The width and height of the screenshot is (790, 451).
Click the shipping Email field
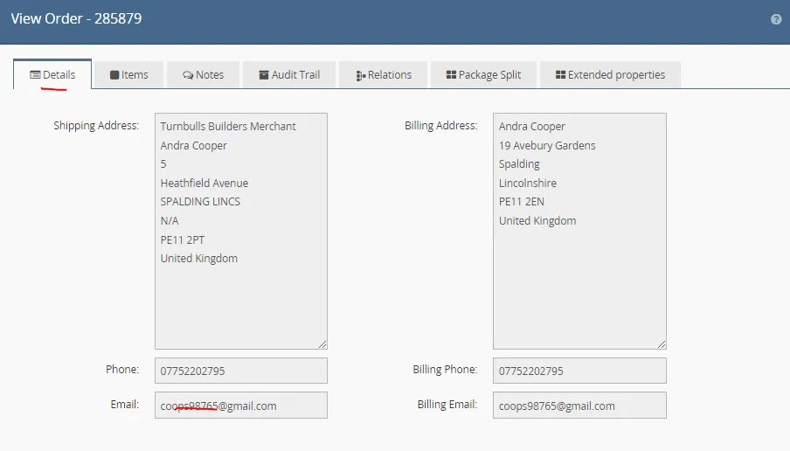[x=241, y=406]
